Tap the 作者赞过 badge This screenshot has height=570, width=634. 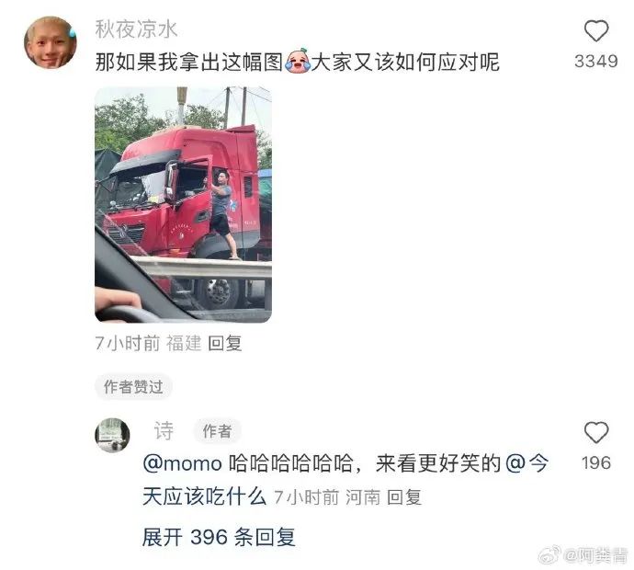(x=133, y=386)
